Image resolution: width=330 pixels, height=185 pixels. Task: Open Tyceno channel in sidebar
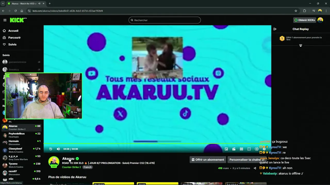[x=22, y=165]
